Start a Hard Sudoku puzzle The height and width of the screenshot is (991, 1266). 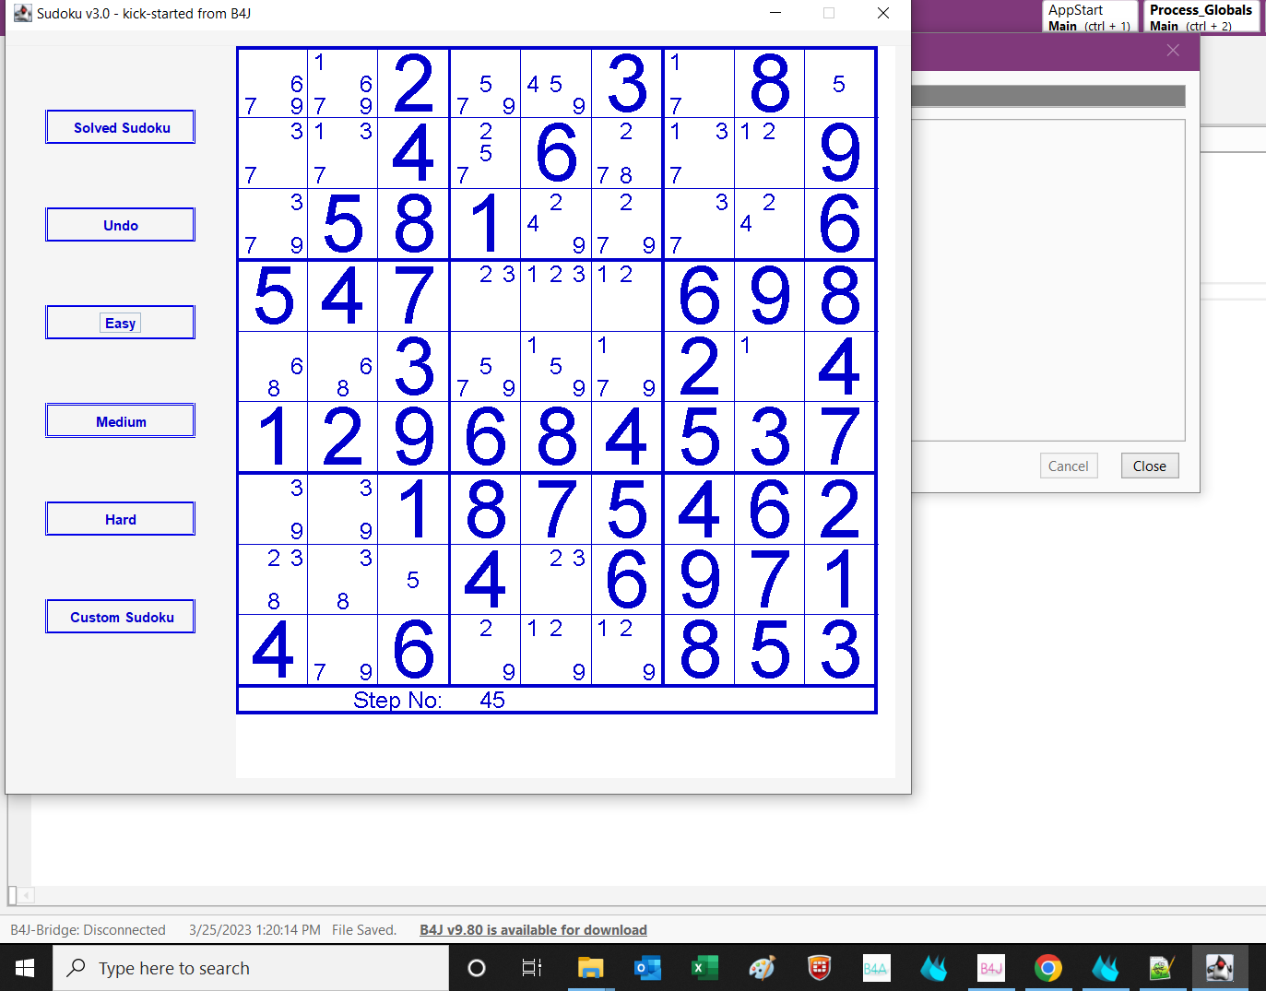[121, 519]
